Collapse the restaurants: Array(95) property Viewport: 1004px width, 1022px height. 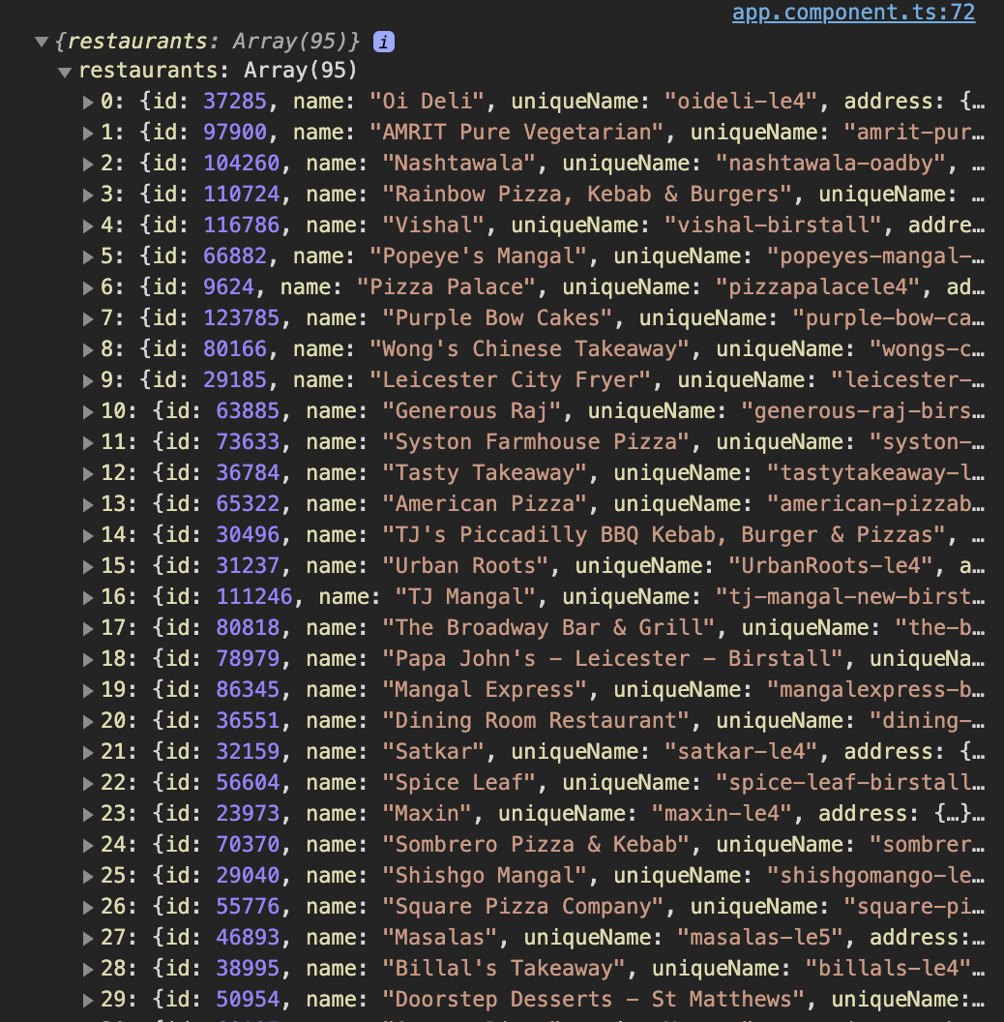point(65,72)
